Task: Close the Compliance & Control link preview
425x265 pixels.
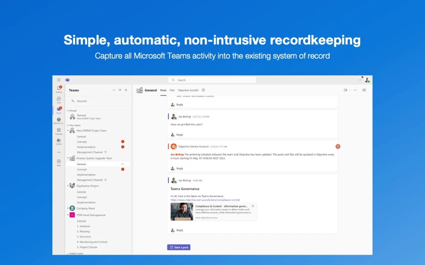Action: 253,206
